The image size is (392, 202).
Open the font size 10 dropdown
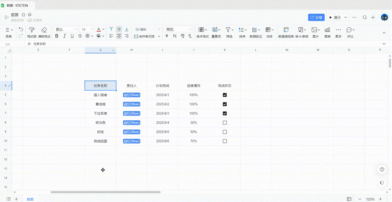pyautogui.click(x=87, y=29)
